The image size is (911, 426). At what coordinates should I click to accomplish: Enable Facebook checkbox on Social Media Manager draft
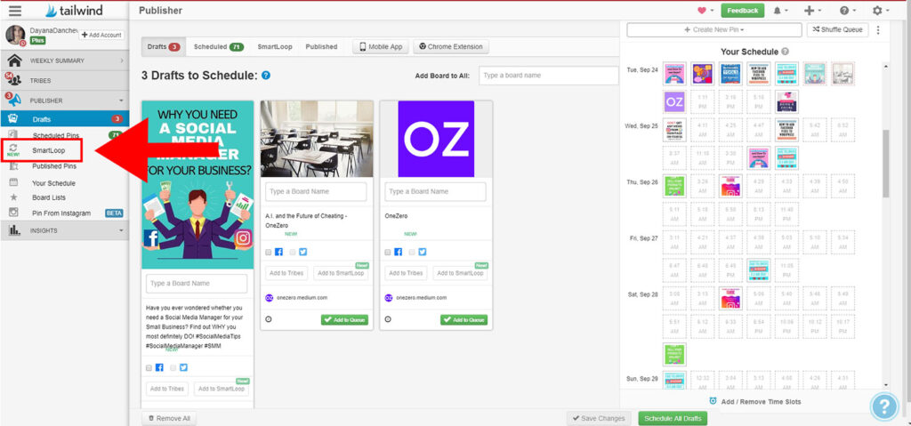tap(149, 368)
